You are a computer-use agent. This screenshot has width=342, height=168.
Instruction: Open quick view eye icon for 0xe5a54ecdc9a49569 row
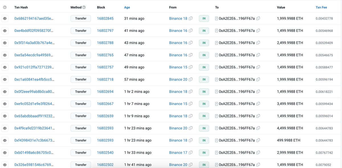coord(5,55)
